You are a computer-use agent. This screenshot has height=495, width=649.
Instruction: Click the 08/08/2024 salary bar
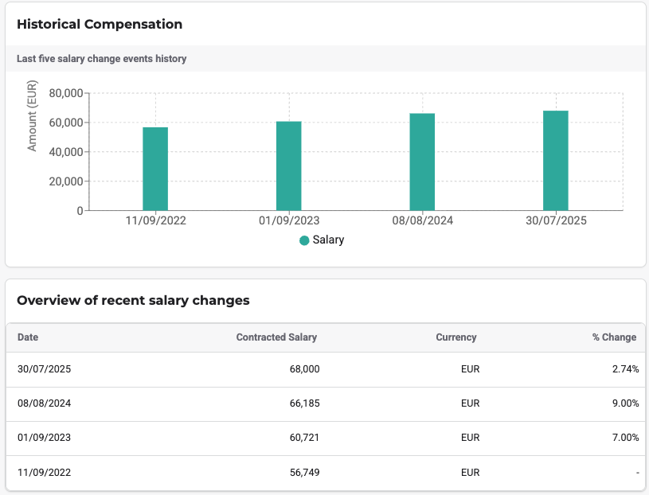[x=422, y=162]
